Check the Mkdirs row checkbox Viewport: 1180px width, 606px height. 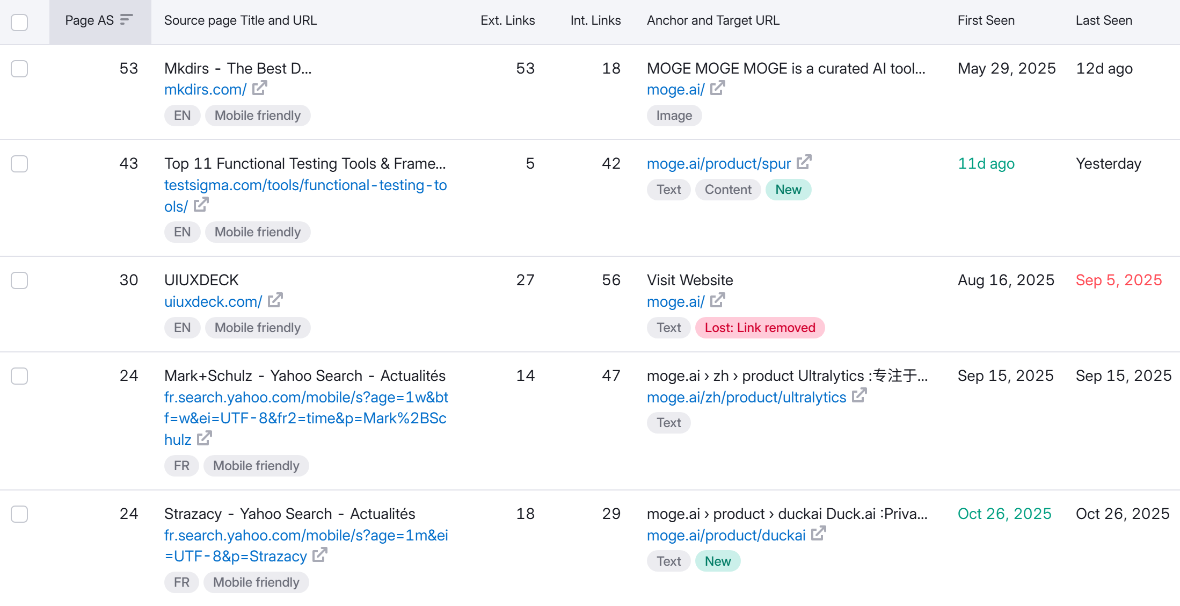click(x=19, y=69)
